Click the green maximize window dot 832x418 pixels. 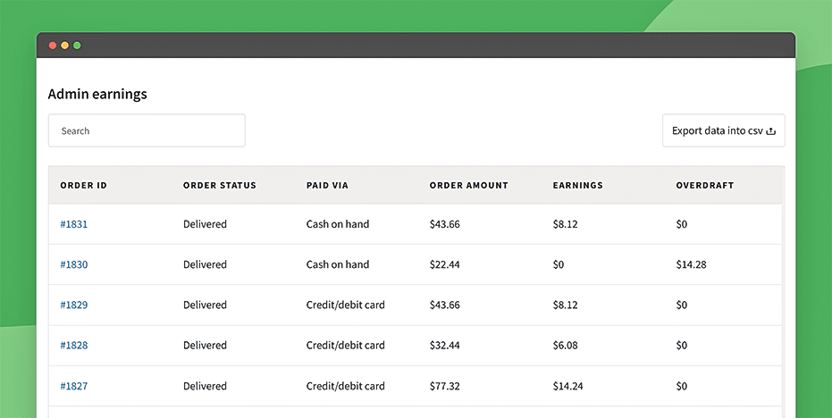77,46
